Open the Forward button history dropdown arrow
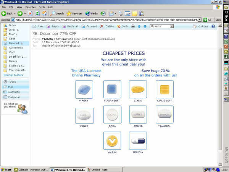Viewport: 229px width, 172px height. (25, 14)
